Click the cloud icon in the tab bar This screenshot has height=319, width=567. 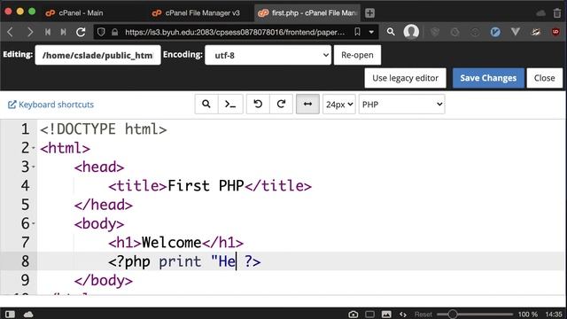541,13
